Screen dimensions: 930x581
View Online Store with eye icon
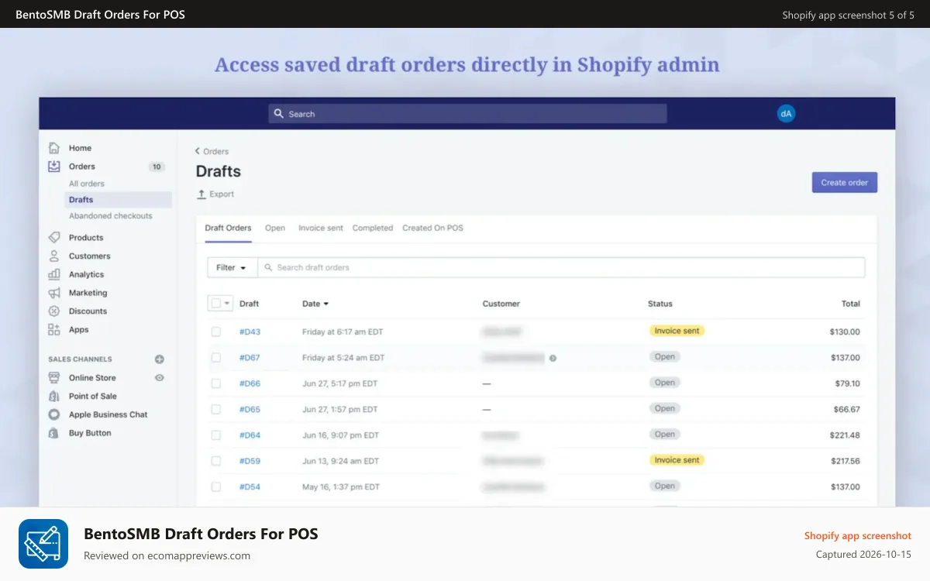[x=160, y=378]
